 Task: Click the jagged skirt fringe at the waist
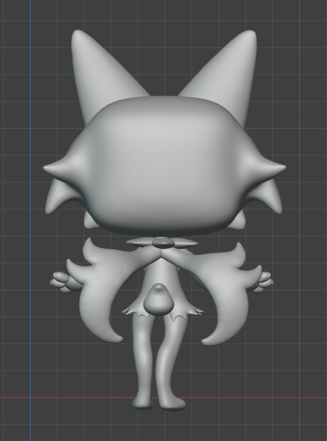(x=162, y=312)
